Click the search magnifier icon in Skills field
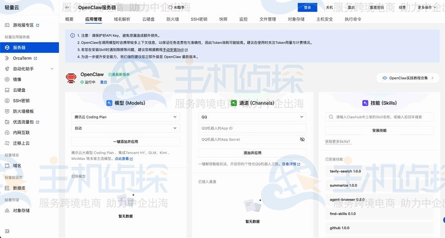The image size is (445, 238). pos(331,117)
